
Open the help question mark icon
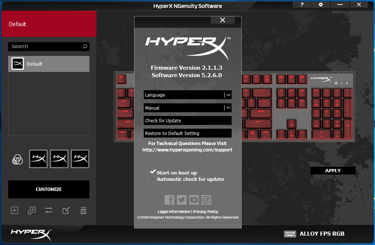click(x=302, y=4)
